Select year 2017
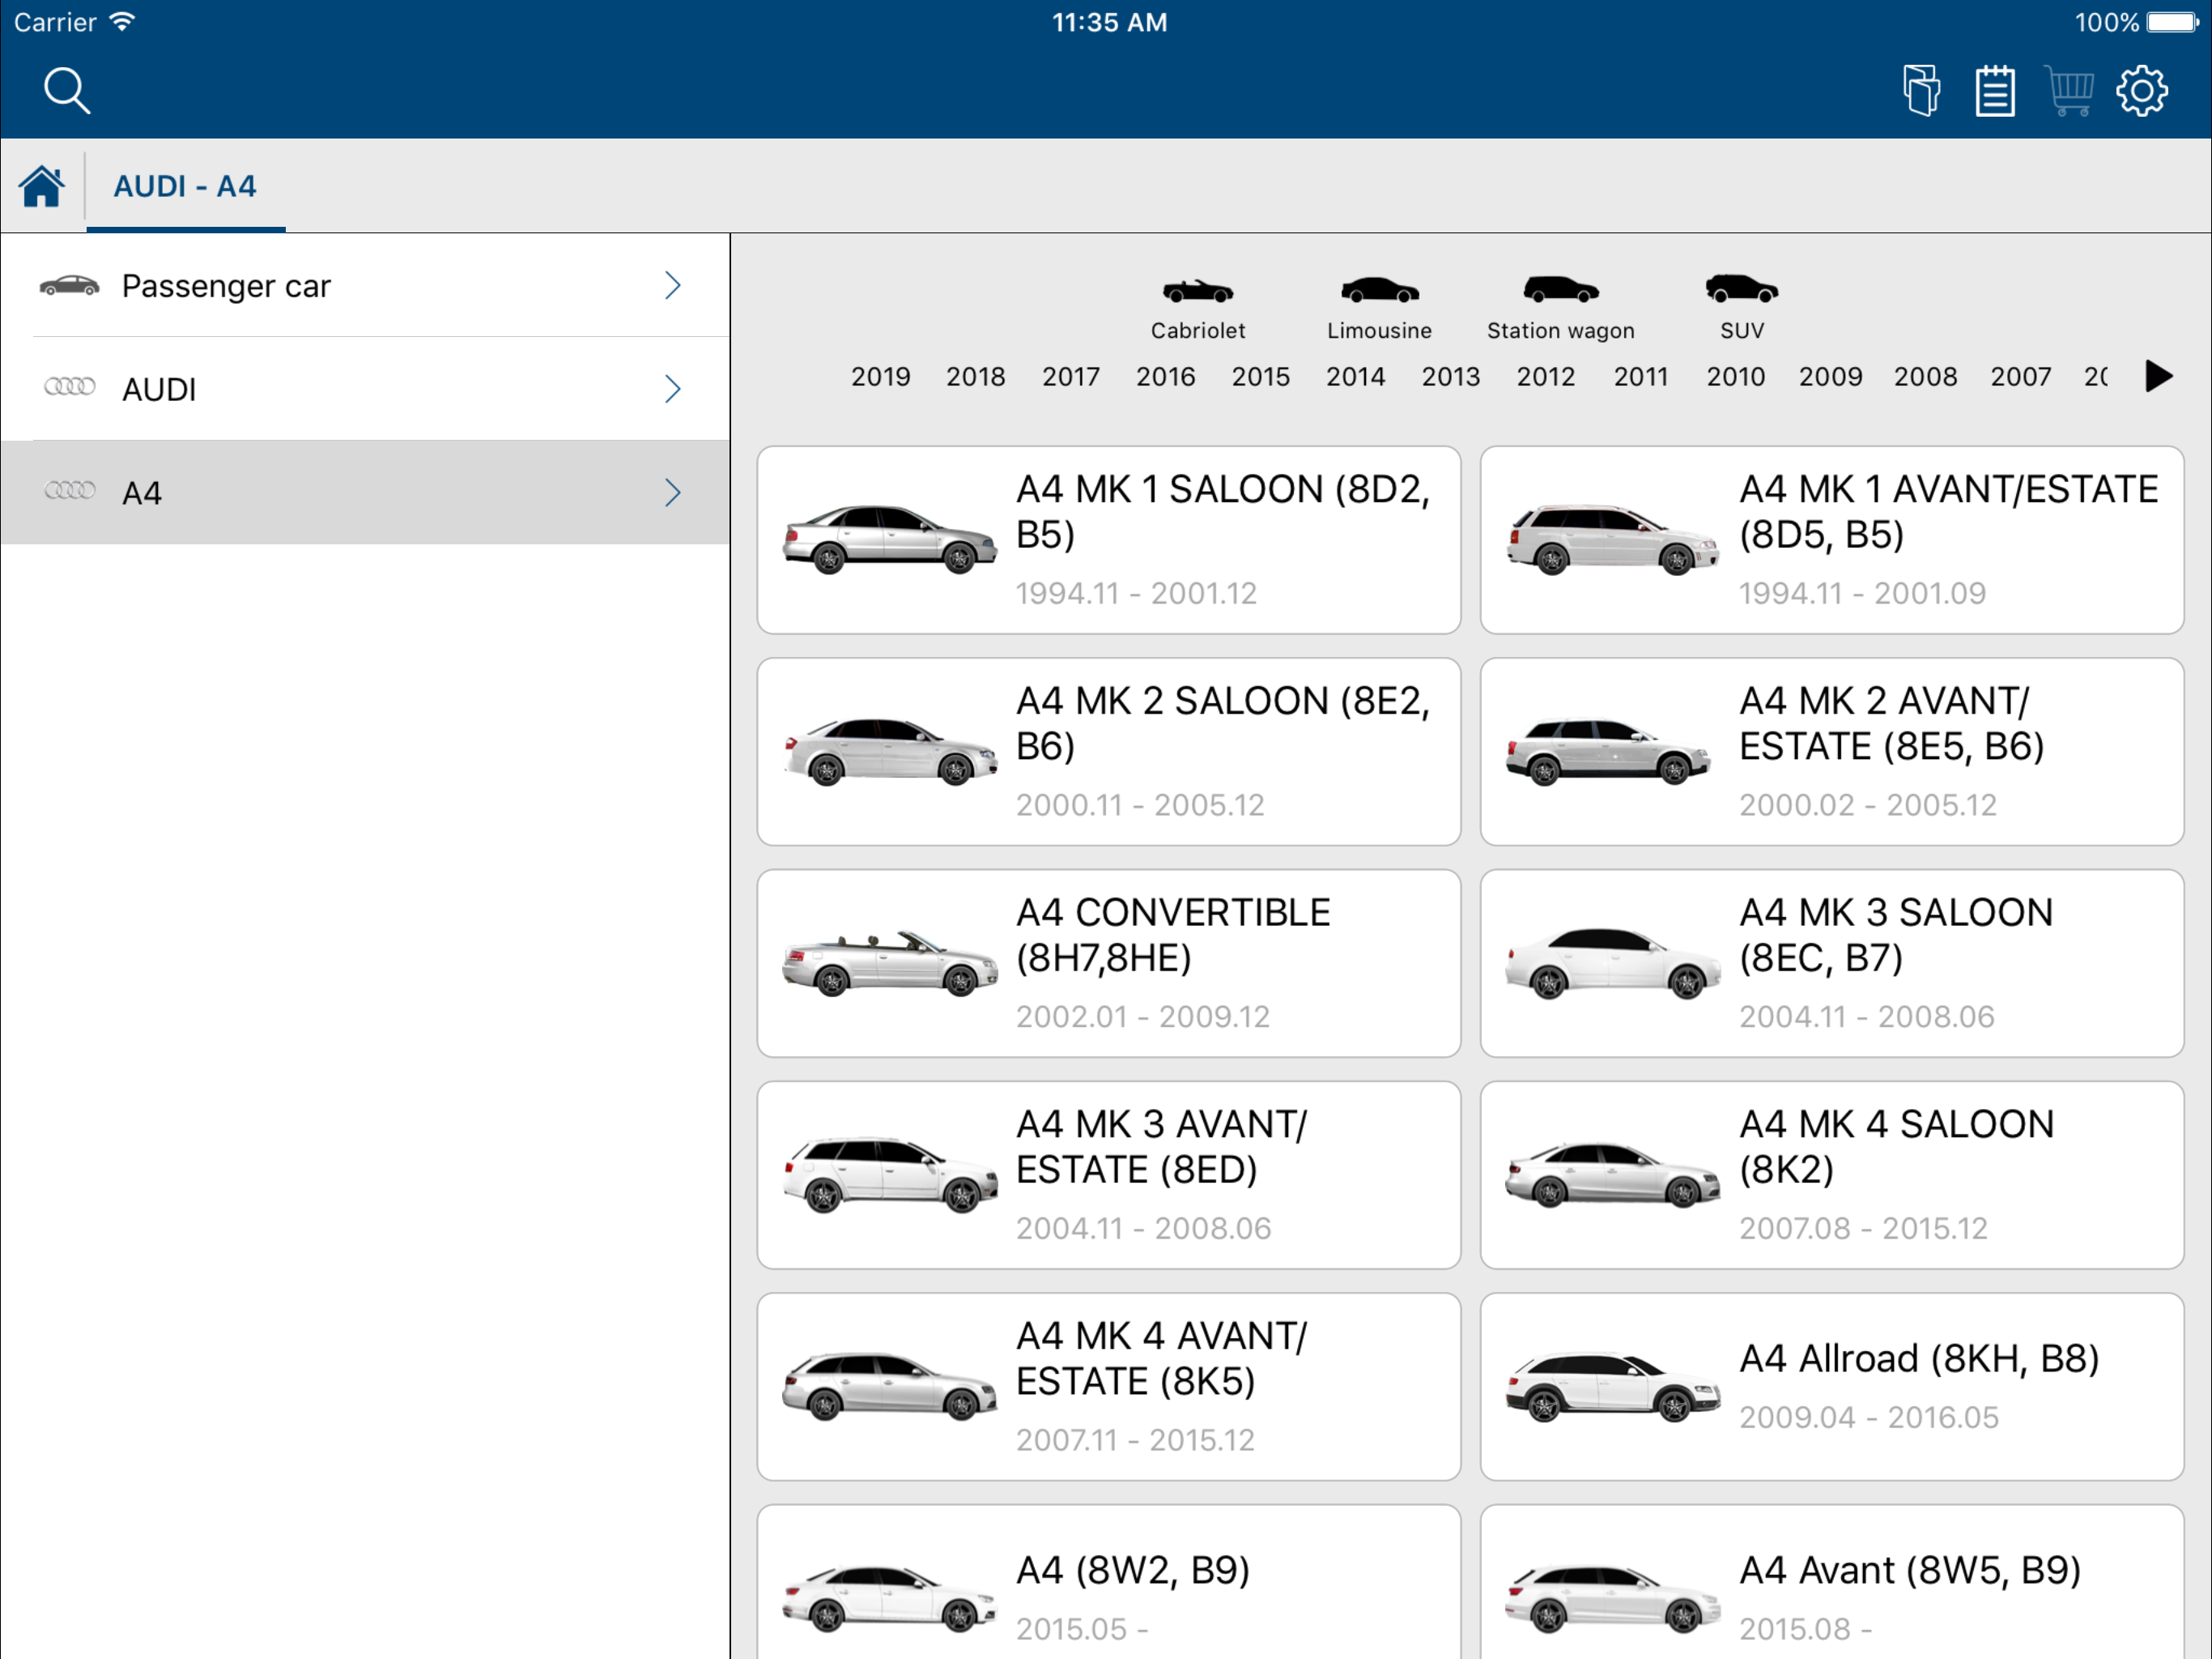This screenshot has width=2212, height=1659. click(1070, 377)
